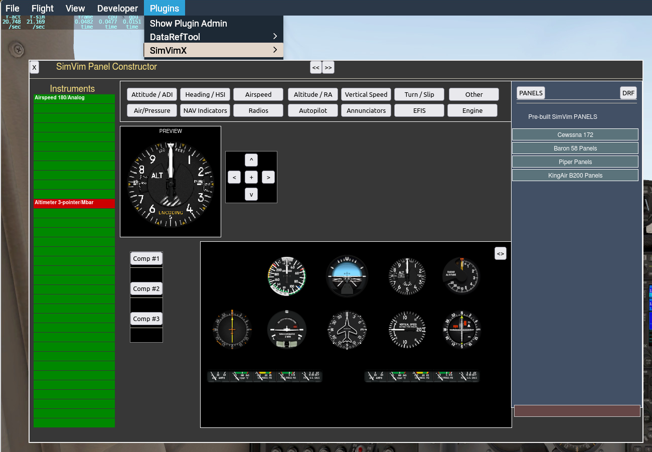Select the EFIS category
The height and width of the screenshot is (452, 652).
[419, 110]
